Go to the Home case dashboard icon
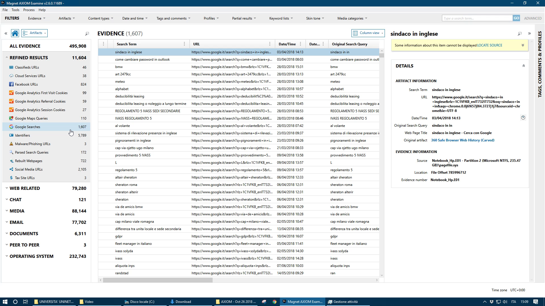545x306 pixels. 15,33
